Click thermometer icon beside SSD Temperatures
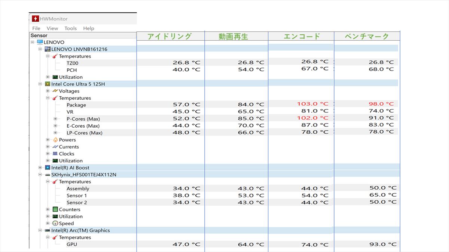 [55, 182]
